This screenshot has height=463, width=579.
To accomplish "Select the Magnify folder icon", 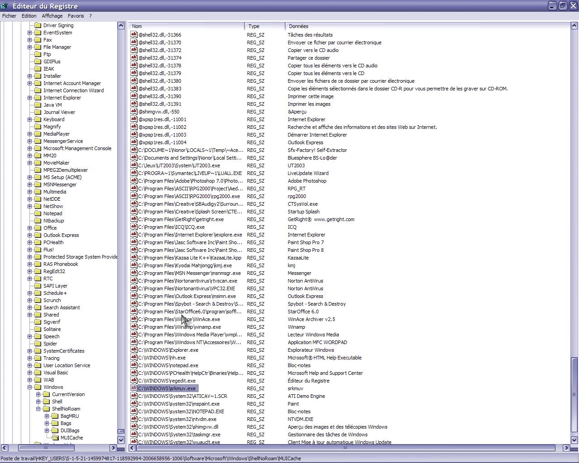I will [x=38, y=127].
